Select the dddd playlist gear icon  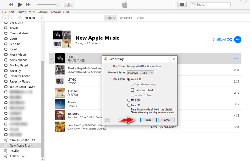6,39
